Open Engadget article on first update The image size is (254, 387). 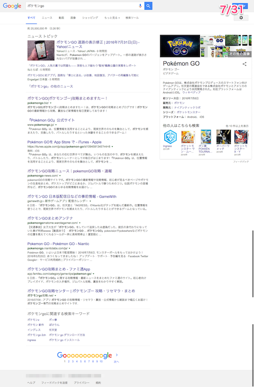point(83,75)
